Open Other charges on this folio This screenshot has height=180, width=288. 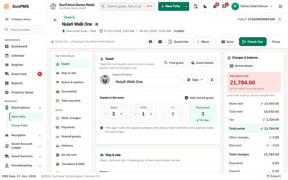tap(72, 118)
